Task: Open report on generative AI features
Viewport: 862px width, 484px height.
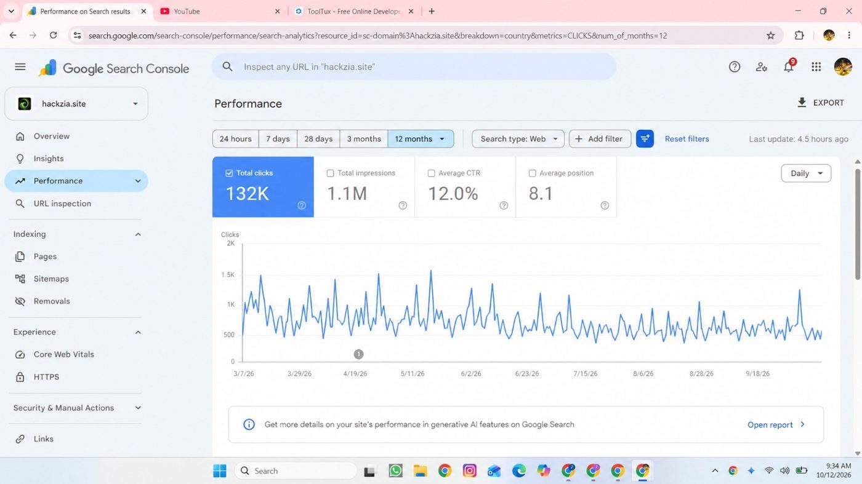Action: (x=776, y=425)
